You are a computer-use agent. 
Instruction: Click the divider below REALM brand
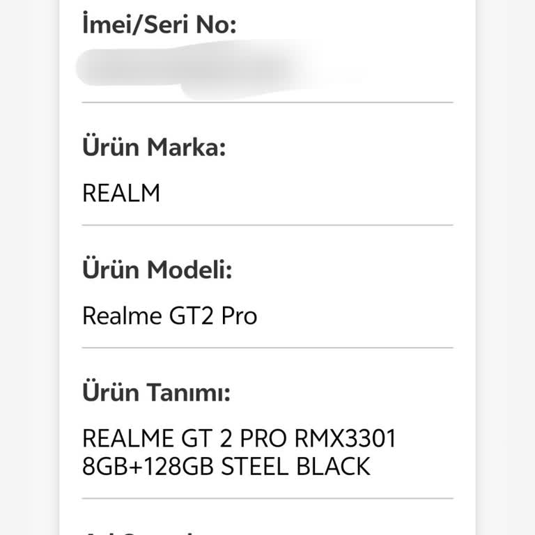pyautogui.click(x=267, y=225)
